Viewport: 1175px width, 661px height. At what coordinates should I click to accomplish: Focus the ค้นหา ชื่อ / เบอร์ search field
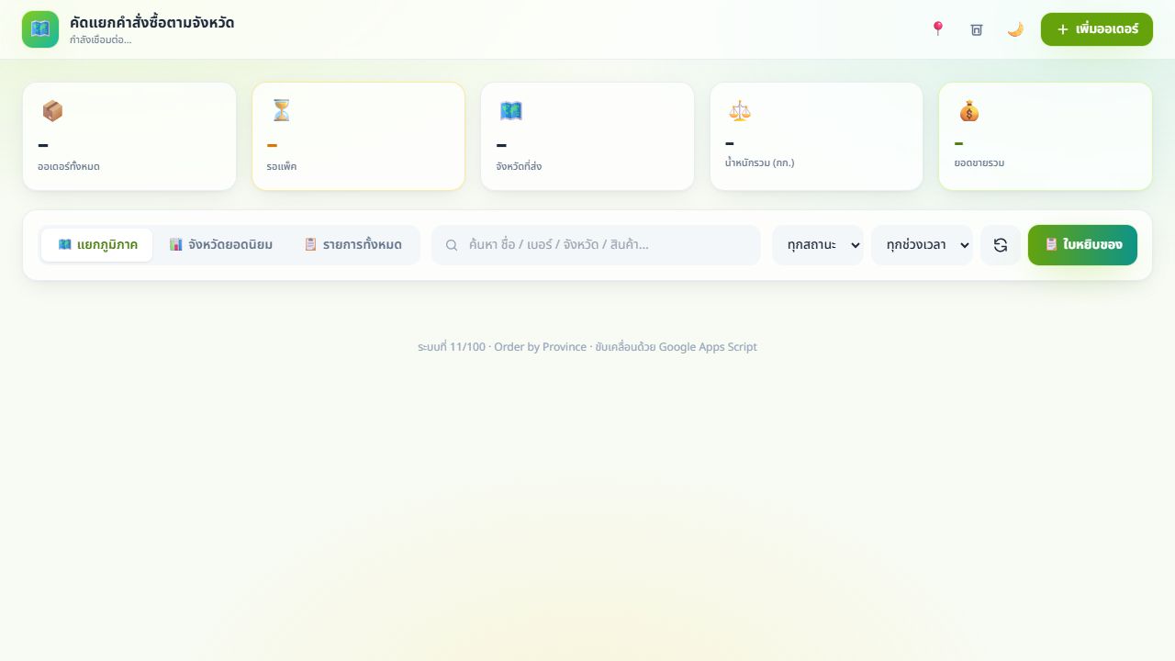click(x=596, y=245)
